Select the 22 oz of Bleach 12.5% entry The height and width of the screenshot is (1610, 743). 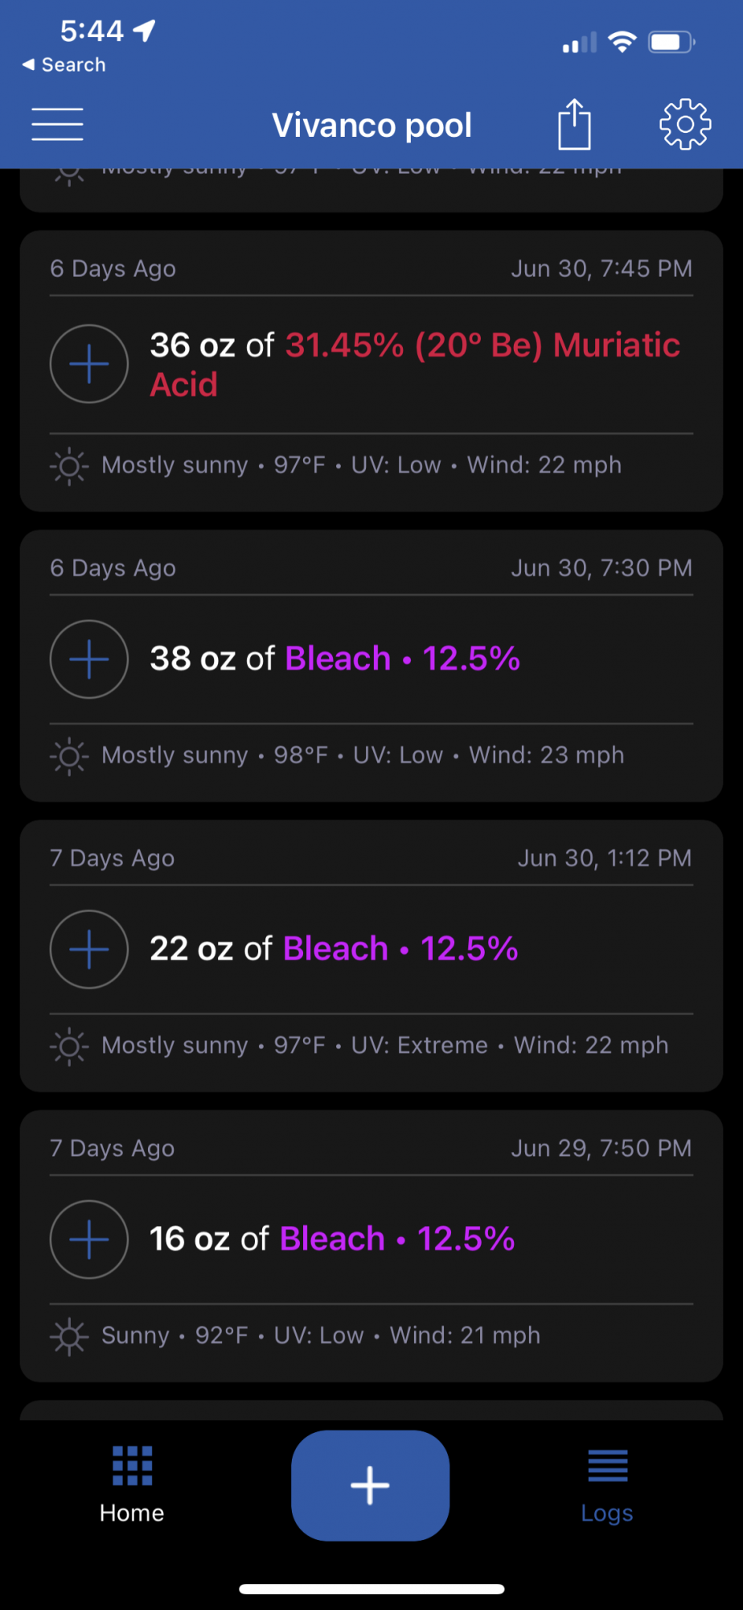(334, 948)
